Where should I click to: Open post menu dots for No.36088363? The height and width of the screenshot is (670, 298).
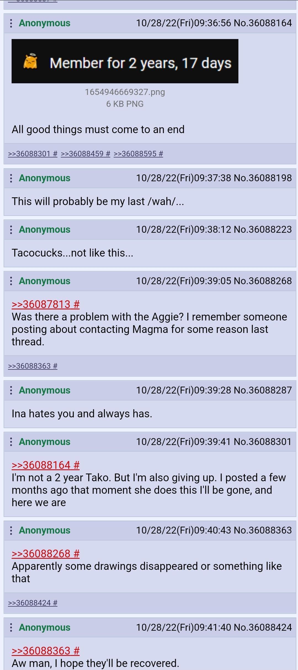click(11, 530)
